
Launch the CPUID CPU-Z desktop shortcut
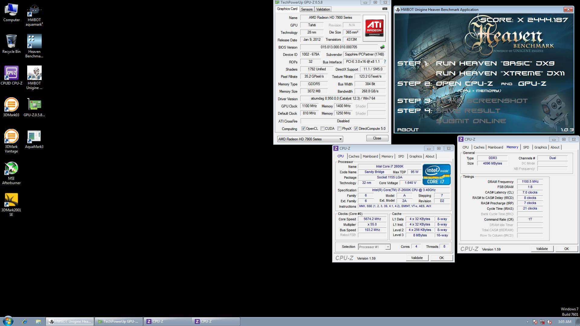pyautogui.click(x=11, y=75)
